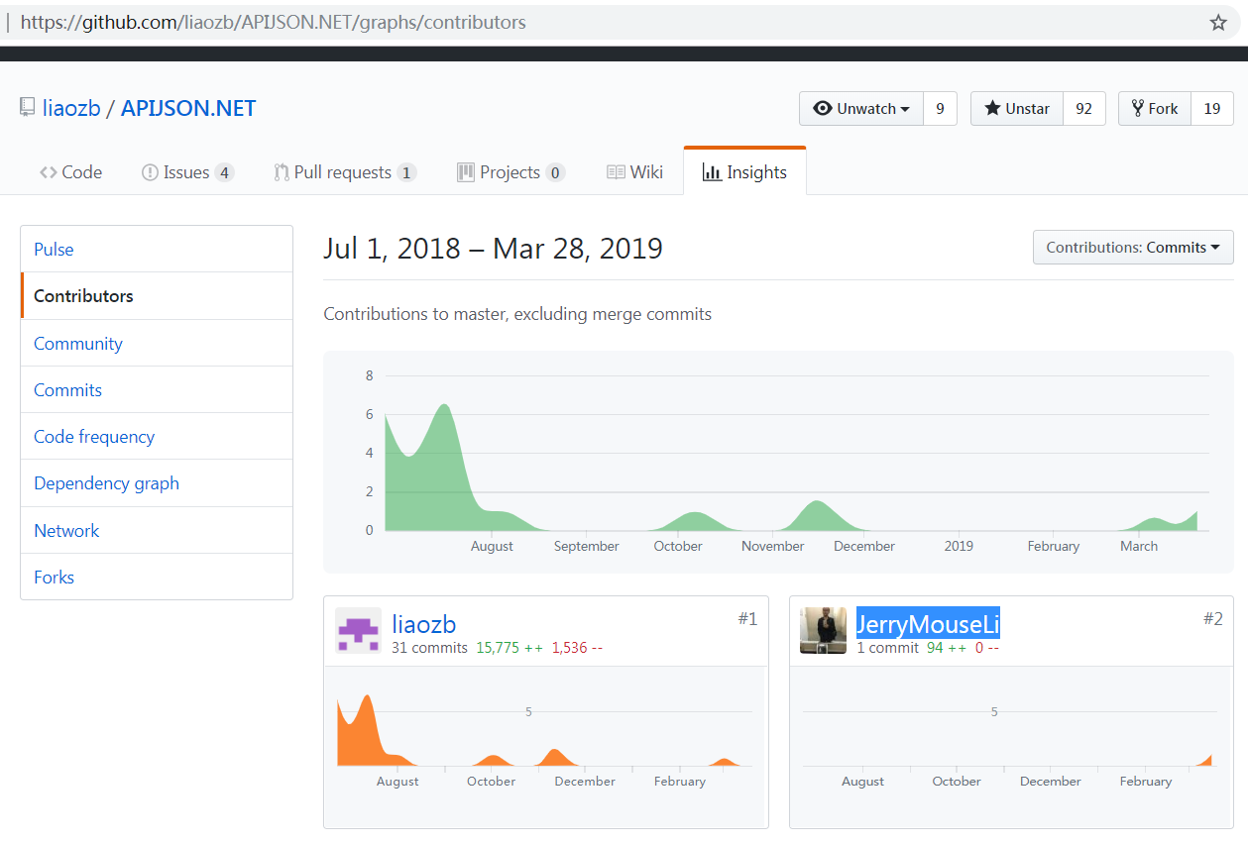Open liaozb contributor name link
Viewport: 1248px width, 844px height.
click(x=423, y=624)
